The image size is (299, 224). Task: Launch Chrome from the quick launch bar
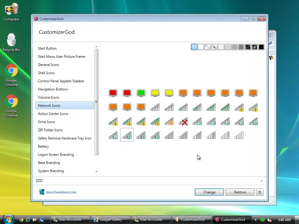point(21,220)
